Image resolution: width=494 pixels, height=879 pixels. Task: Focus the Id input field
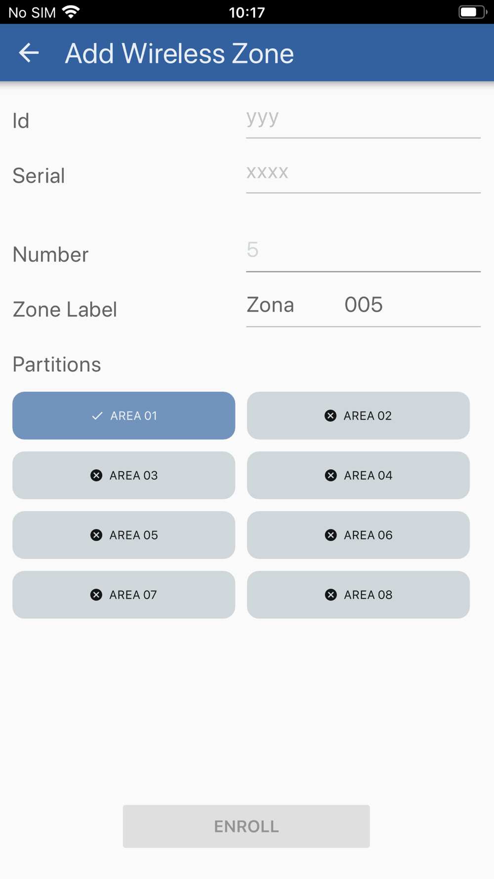[x=363, y=120]
